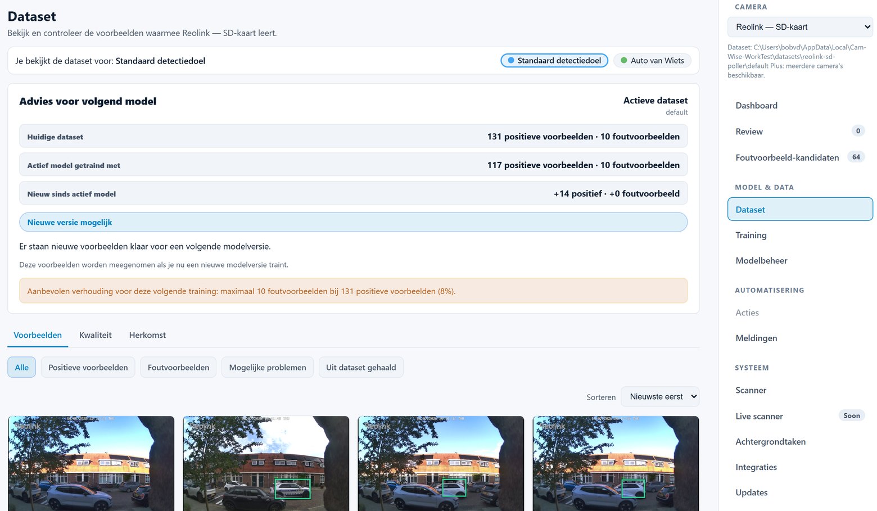Viewport: 877px width, 511px height.
Task: Open Dashboard in the sidebar
Action: (800, 106)
